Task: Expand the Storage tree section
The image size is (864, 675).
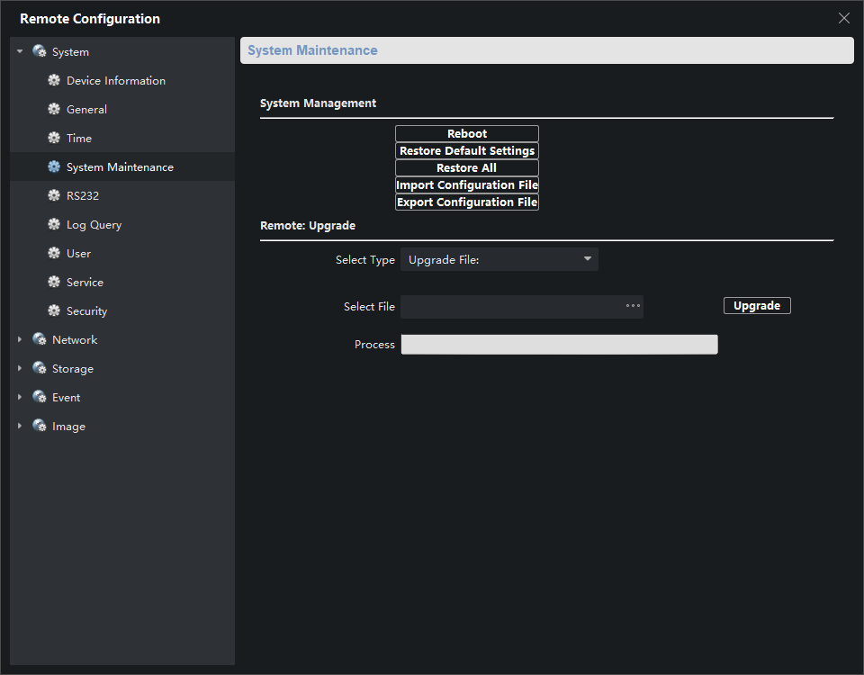Action: (x=20, y=369)
